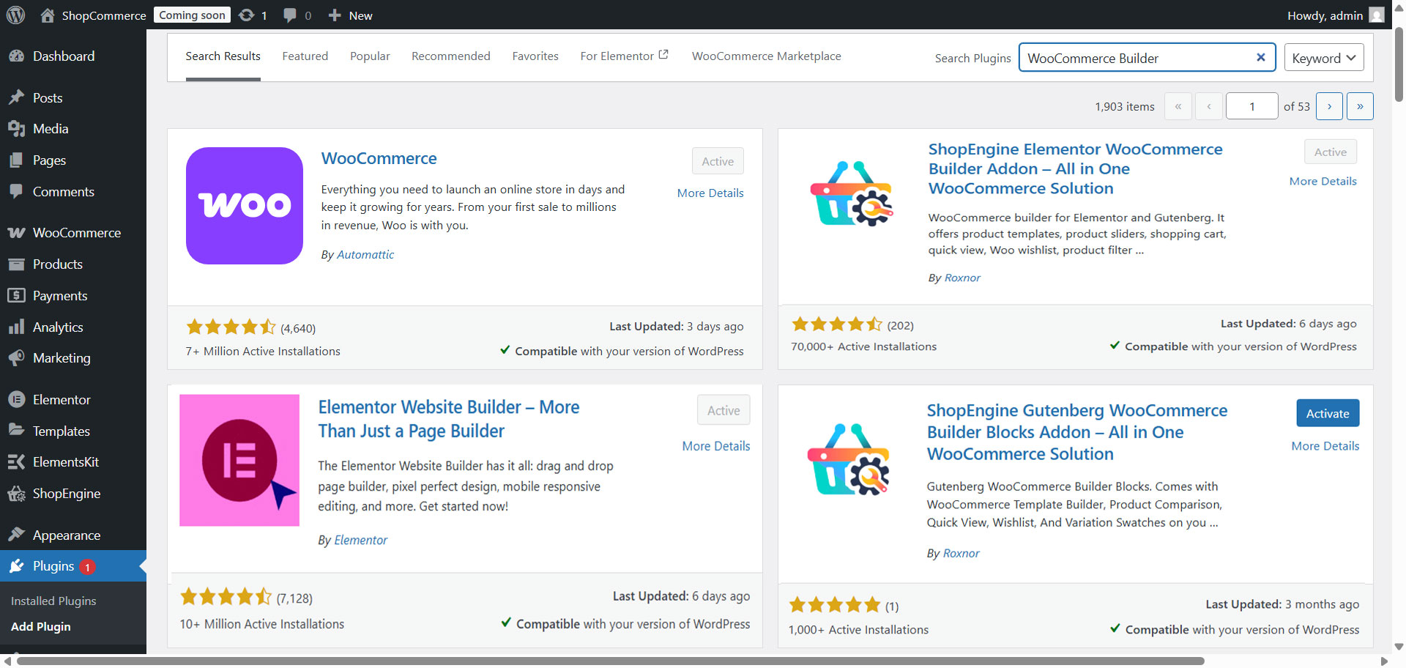Open comments via the speech bubble icon
The image size is (1406, 668).
tap(290, 15)
